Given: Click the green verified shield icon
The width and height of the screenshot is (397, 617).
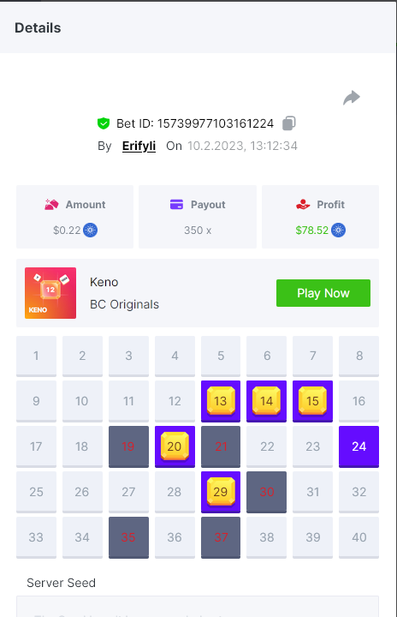Looking at the screenshot, I should tap(104, 123).
